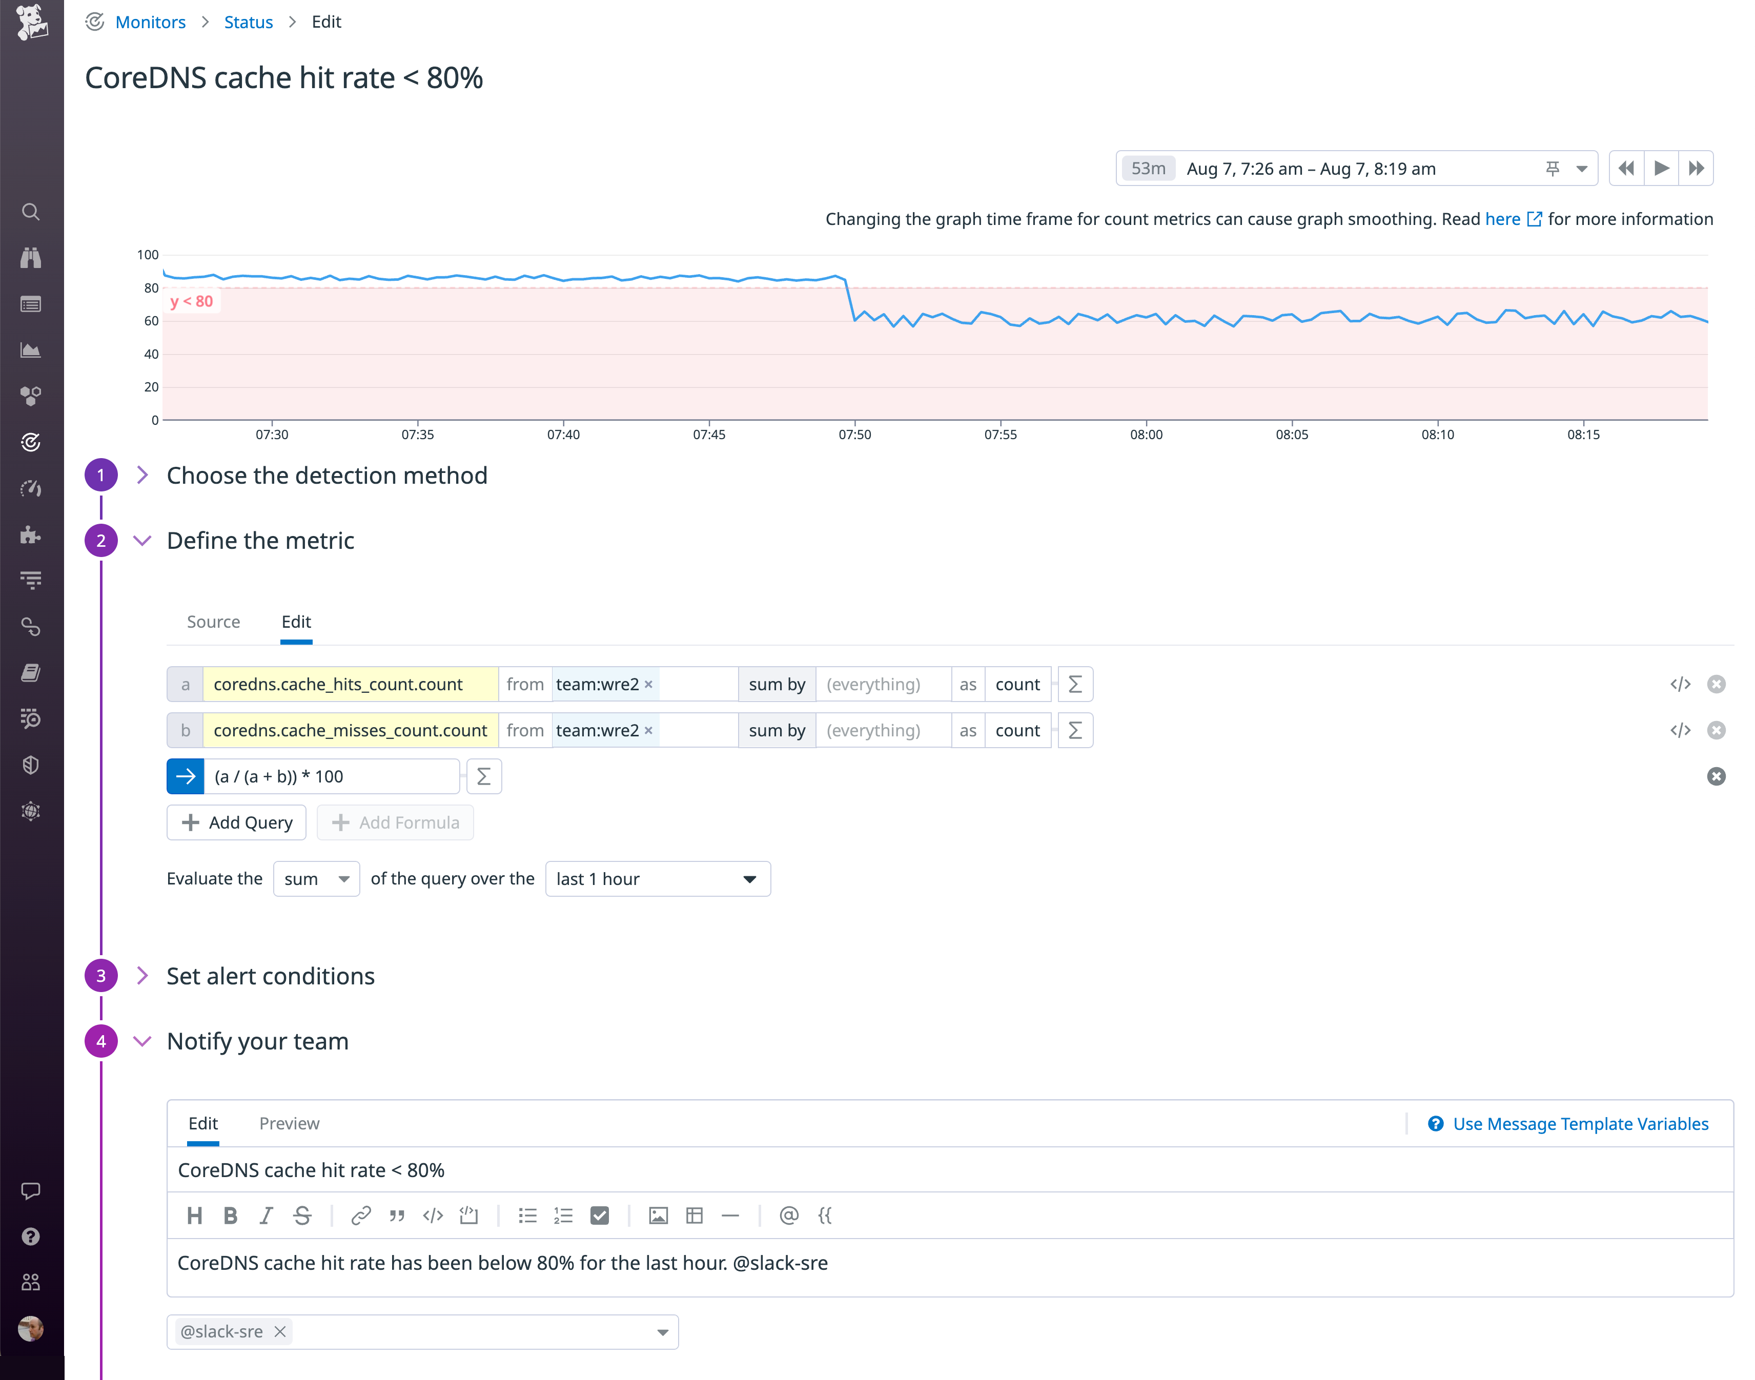Switch to the Preview tab
The width and height of the screenshot is (1755, 1380).
tap(289, 1123)
